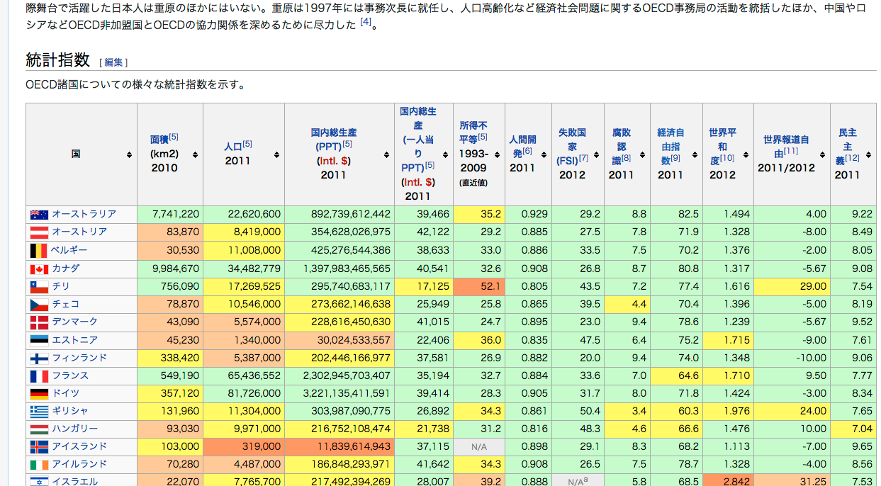The image size is (881, 486).
Task: Click the Australia flag icon
Action: (x=39, y=214)
